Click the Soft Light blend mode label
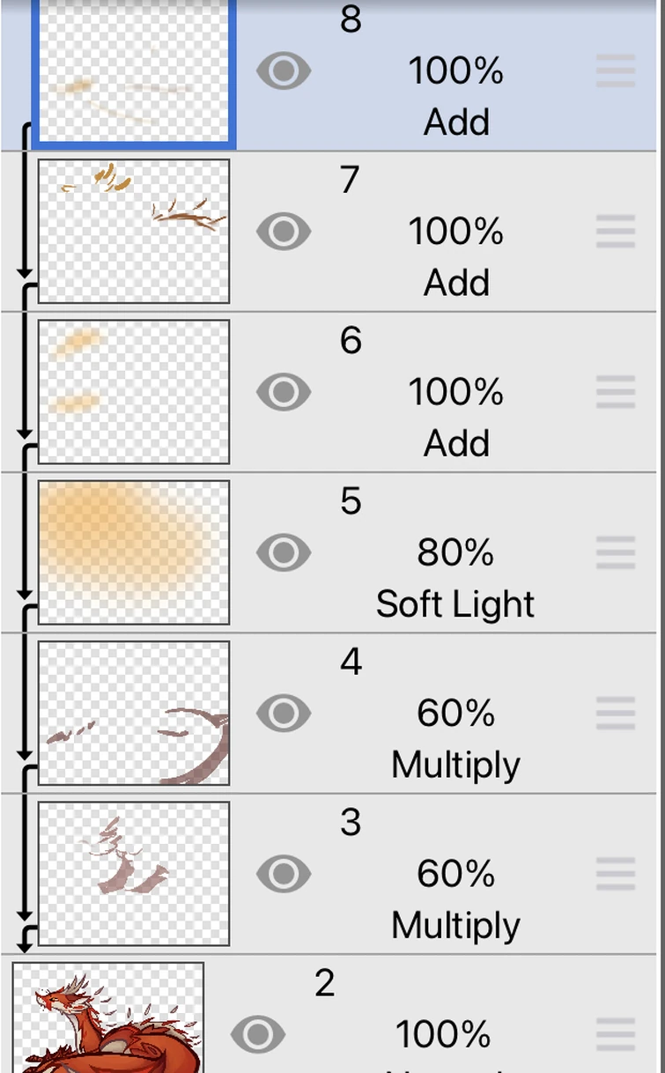Screen dimensions: 665x1073 [455, 604]
